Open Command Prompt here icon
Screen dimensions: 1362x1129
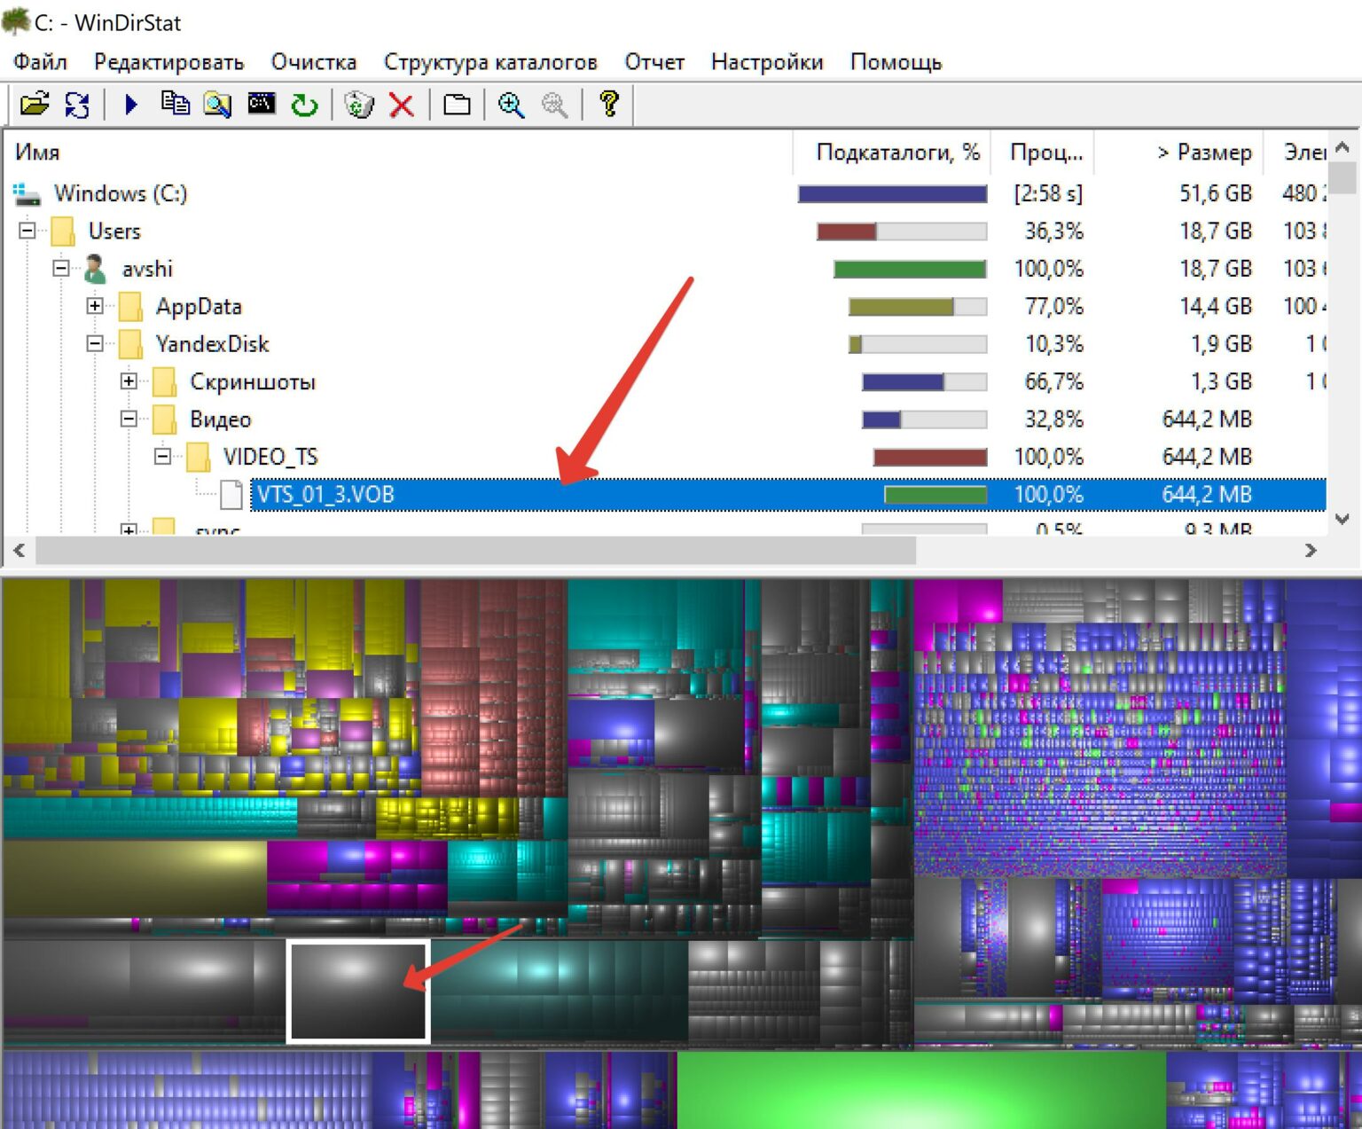pos(261,105)
